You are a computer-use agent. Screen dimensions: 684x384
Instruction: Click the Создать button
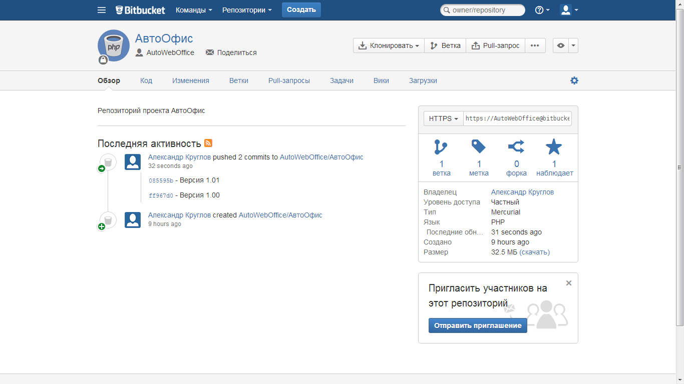301,10
